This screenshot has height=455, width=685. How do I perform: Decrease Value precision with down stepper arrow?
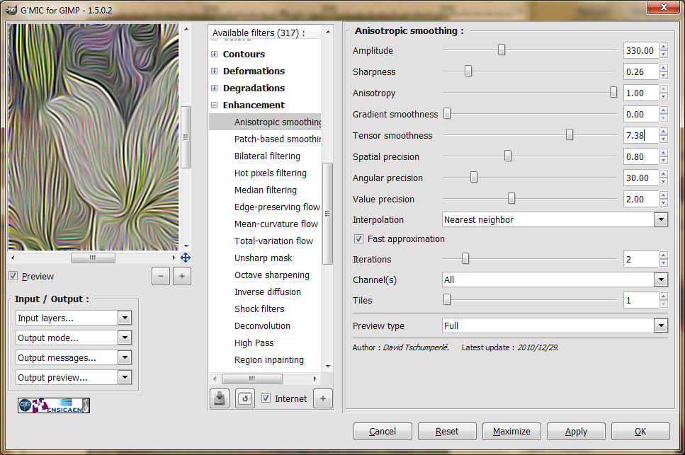[x=664, y=203]
